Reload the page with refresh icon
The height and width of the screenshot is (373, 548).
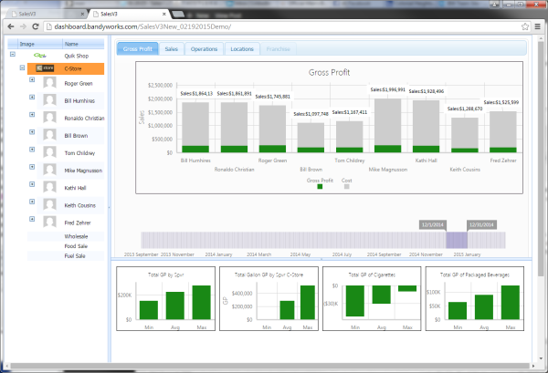click(x=36, y=26)
